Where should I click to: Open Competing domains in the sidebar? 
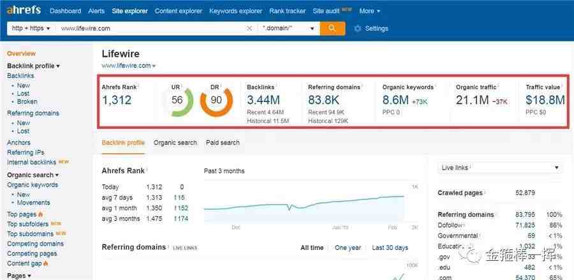click(x=35, y=244)
